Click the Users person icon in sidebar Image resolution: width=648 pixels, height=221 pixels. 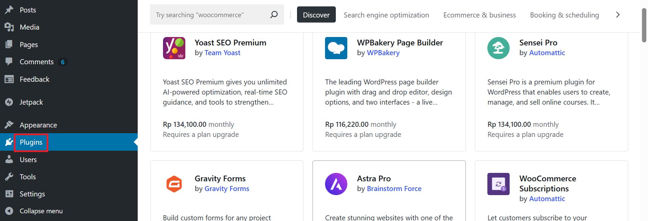point(9,159)
